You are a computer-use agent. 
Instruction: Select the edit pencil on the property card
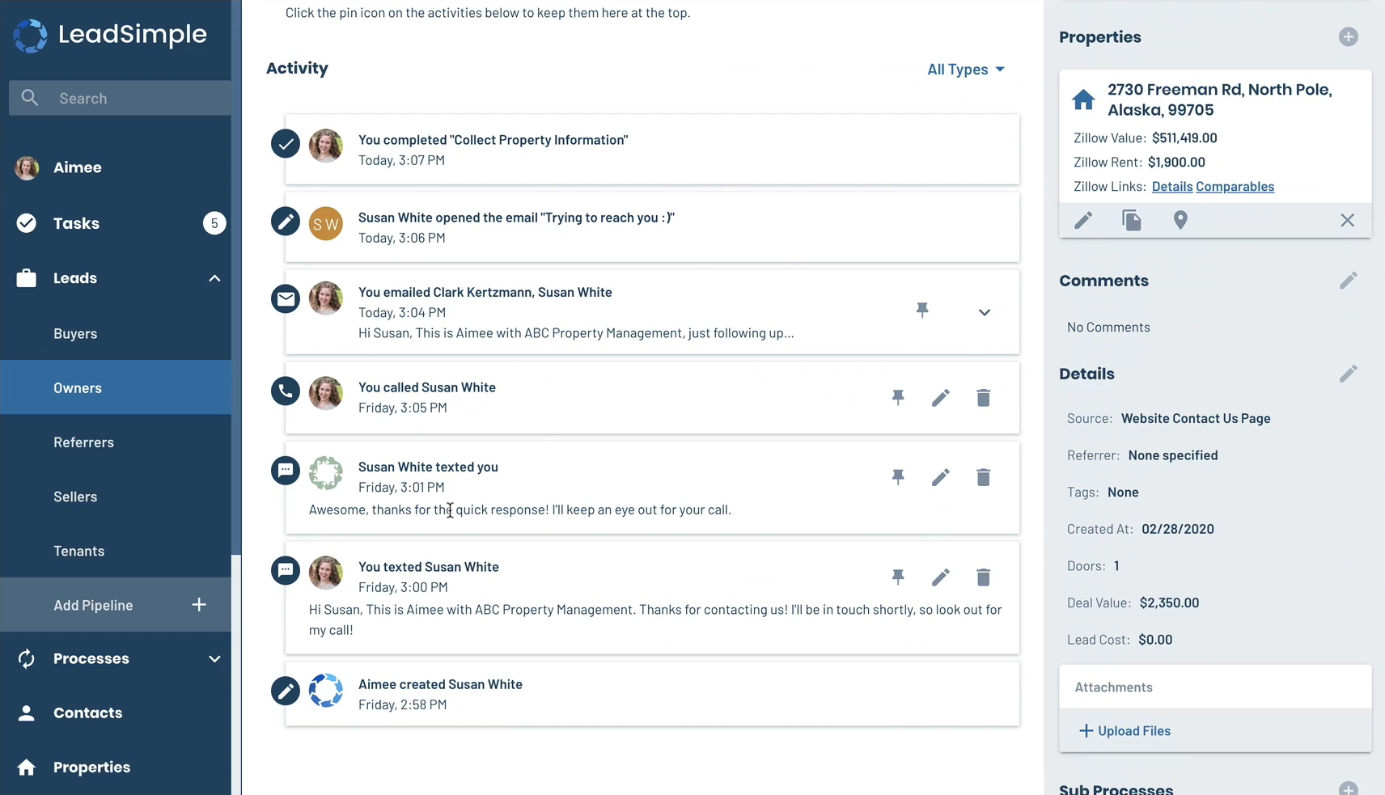tap(1084, 220)
